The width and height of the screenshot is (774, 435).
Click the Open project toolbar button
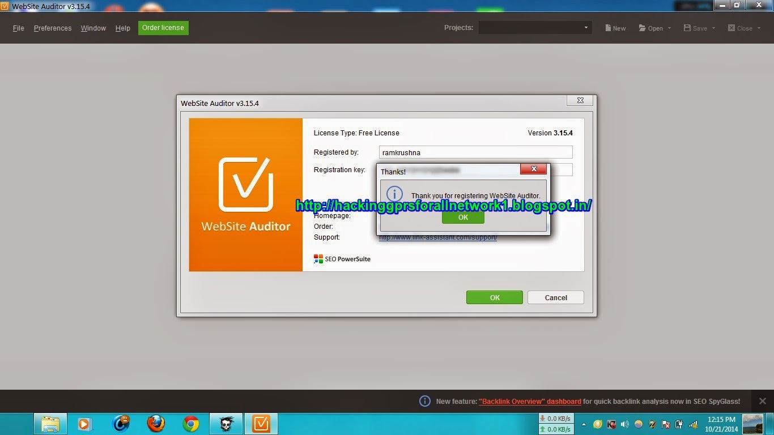click(651, 28)
